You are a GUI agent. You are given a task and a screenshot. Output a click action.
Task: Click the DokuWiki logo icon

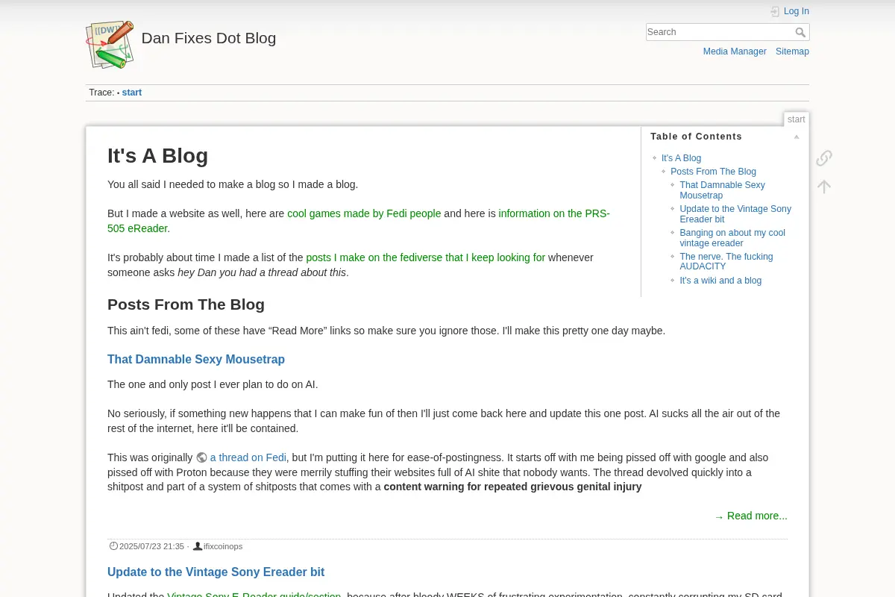pyautogui.click(x=110, y=45)
